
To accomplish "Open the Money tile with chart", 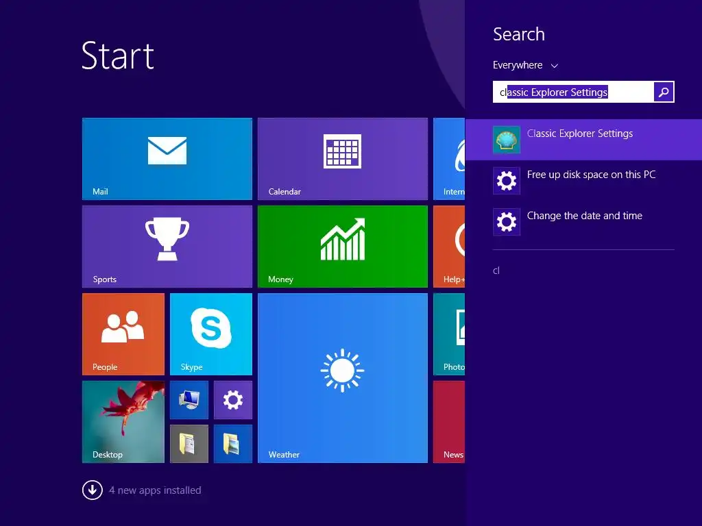I will coord(343,247).
